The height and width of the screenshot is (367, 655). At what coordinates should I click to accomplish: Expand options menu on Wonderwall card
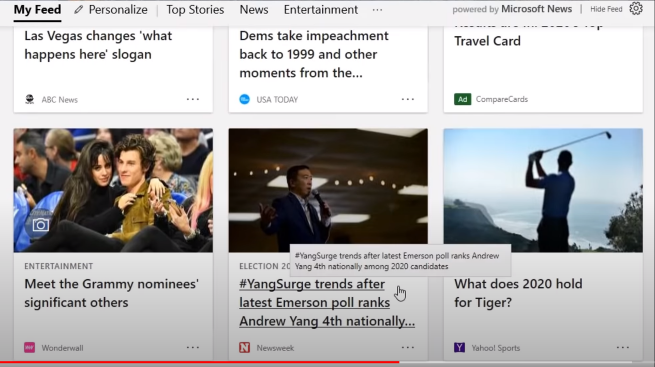click(193, 348)
